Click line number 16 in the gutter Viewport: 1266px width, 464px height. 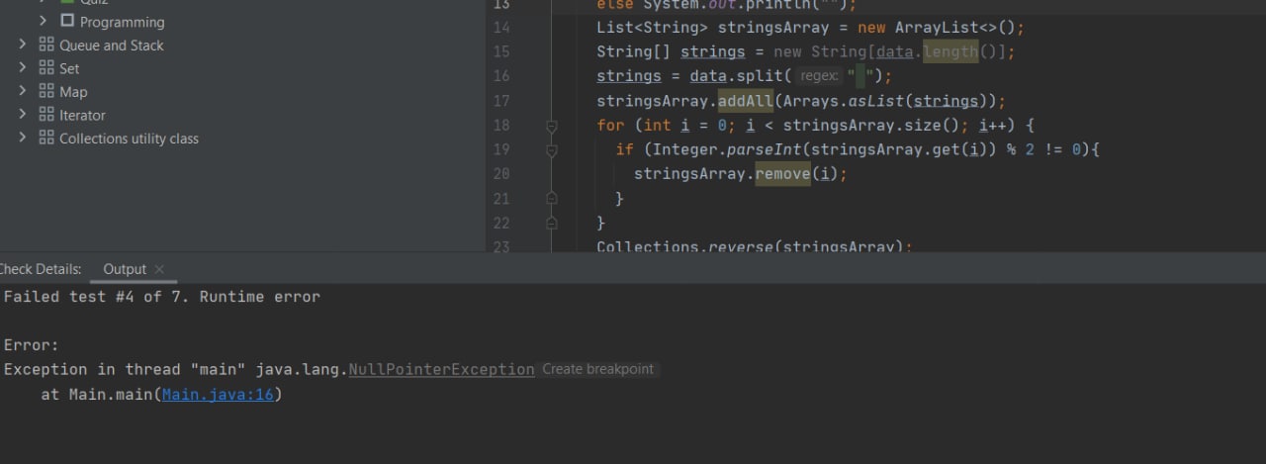coord(500,76)
